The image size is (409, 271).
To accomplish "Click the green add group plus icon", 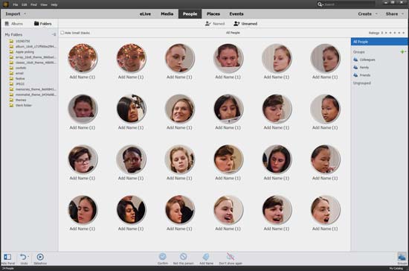I will point(402,51).
